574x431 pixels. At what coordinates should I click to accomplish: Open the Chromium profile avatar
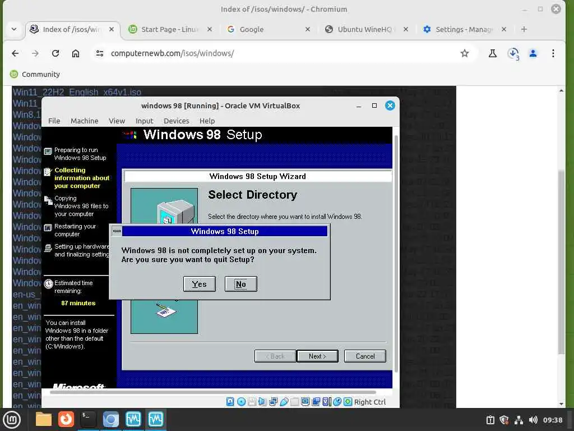(x=533, y=53)
